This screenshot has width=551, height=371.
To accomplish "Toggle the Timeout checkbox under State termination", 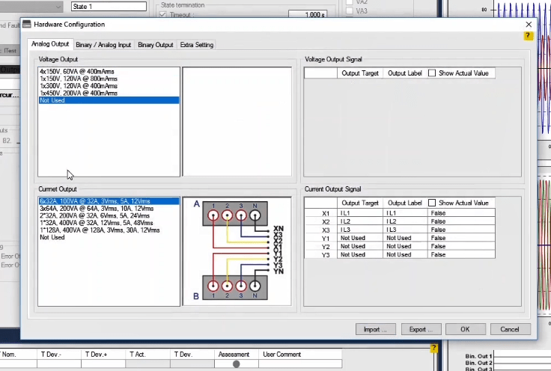I will (162, 15).
